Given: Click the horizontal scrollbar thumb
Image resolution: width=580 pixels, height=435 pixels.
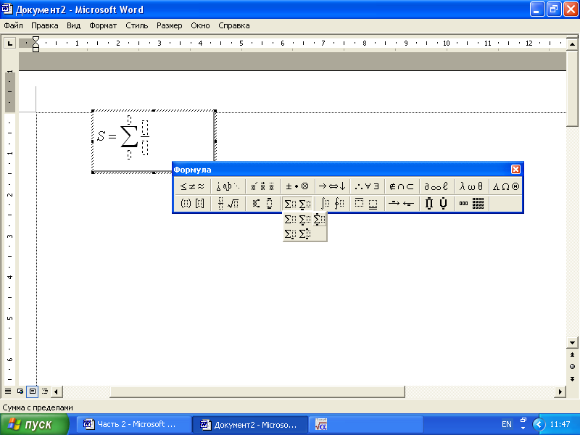Looking at the screenshot, I should click(x=257, y=391).
